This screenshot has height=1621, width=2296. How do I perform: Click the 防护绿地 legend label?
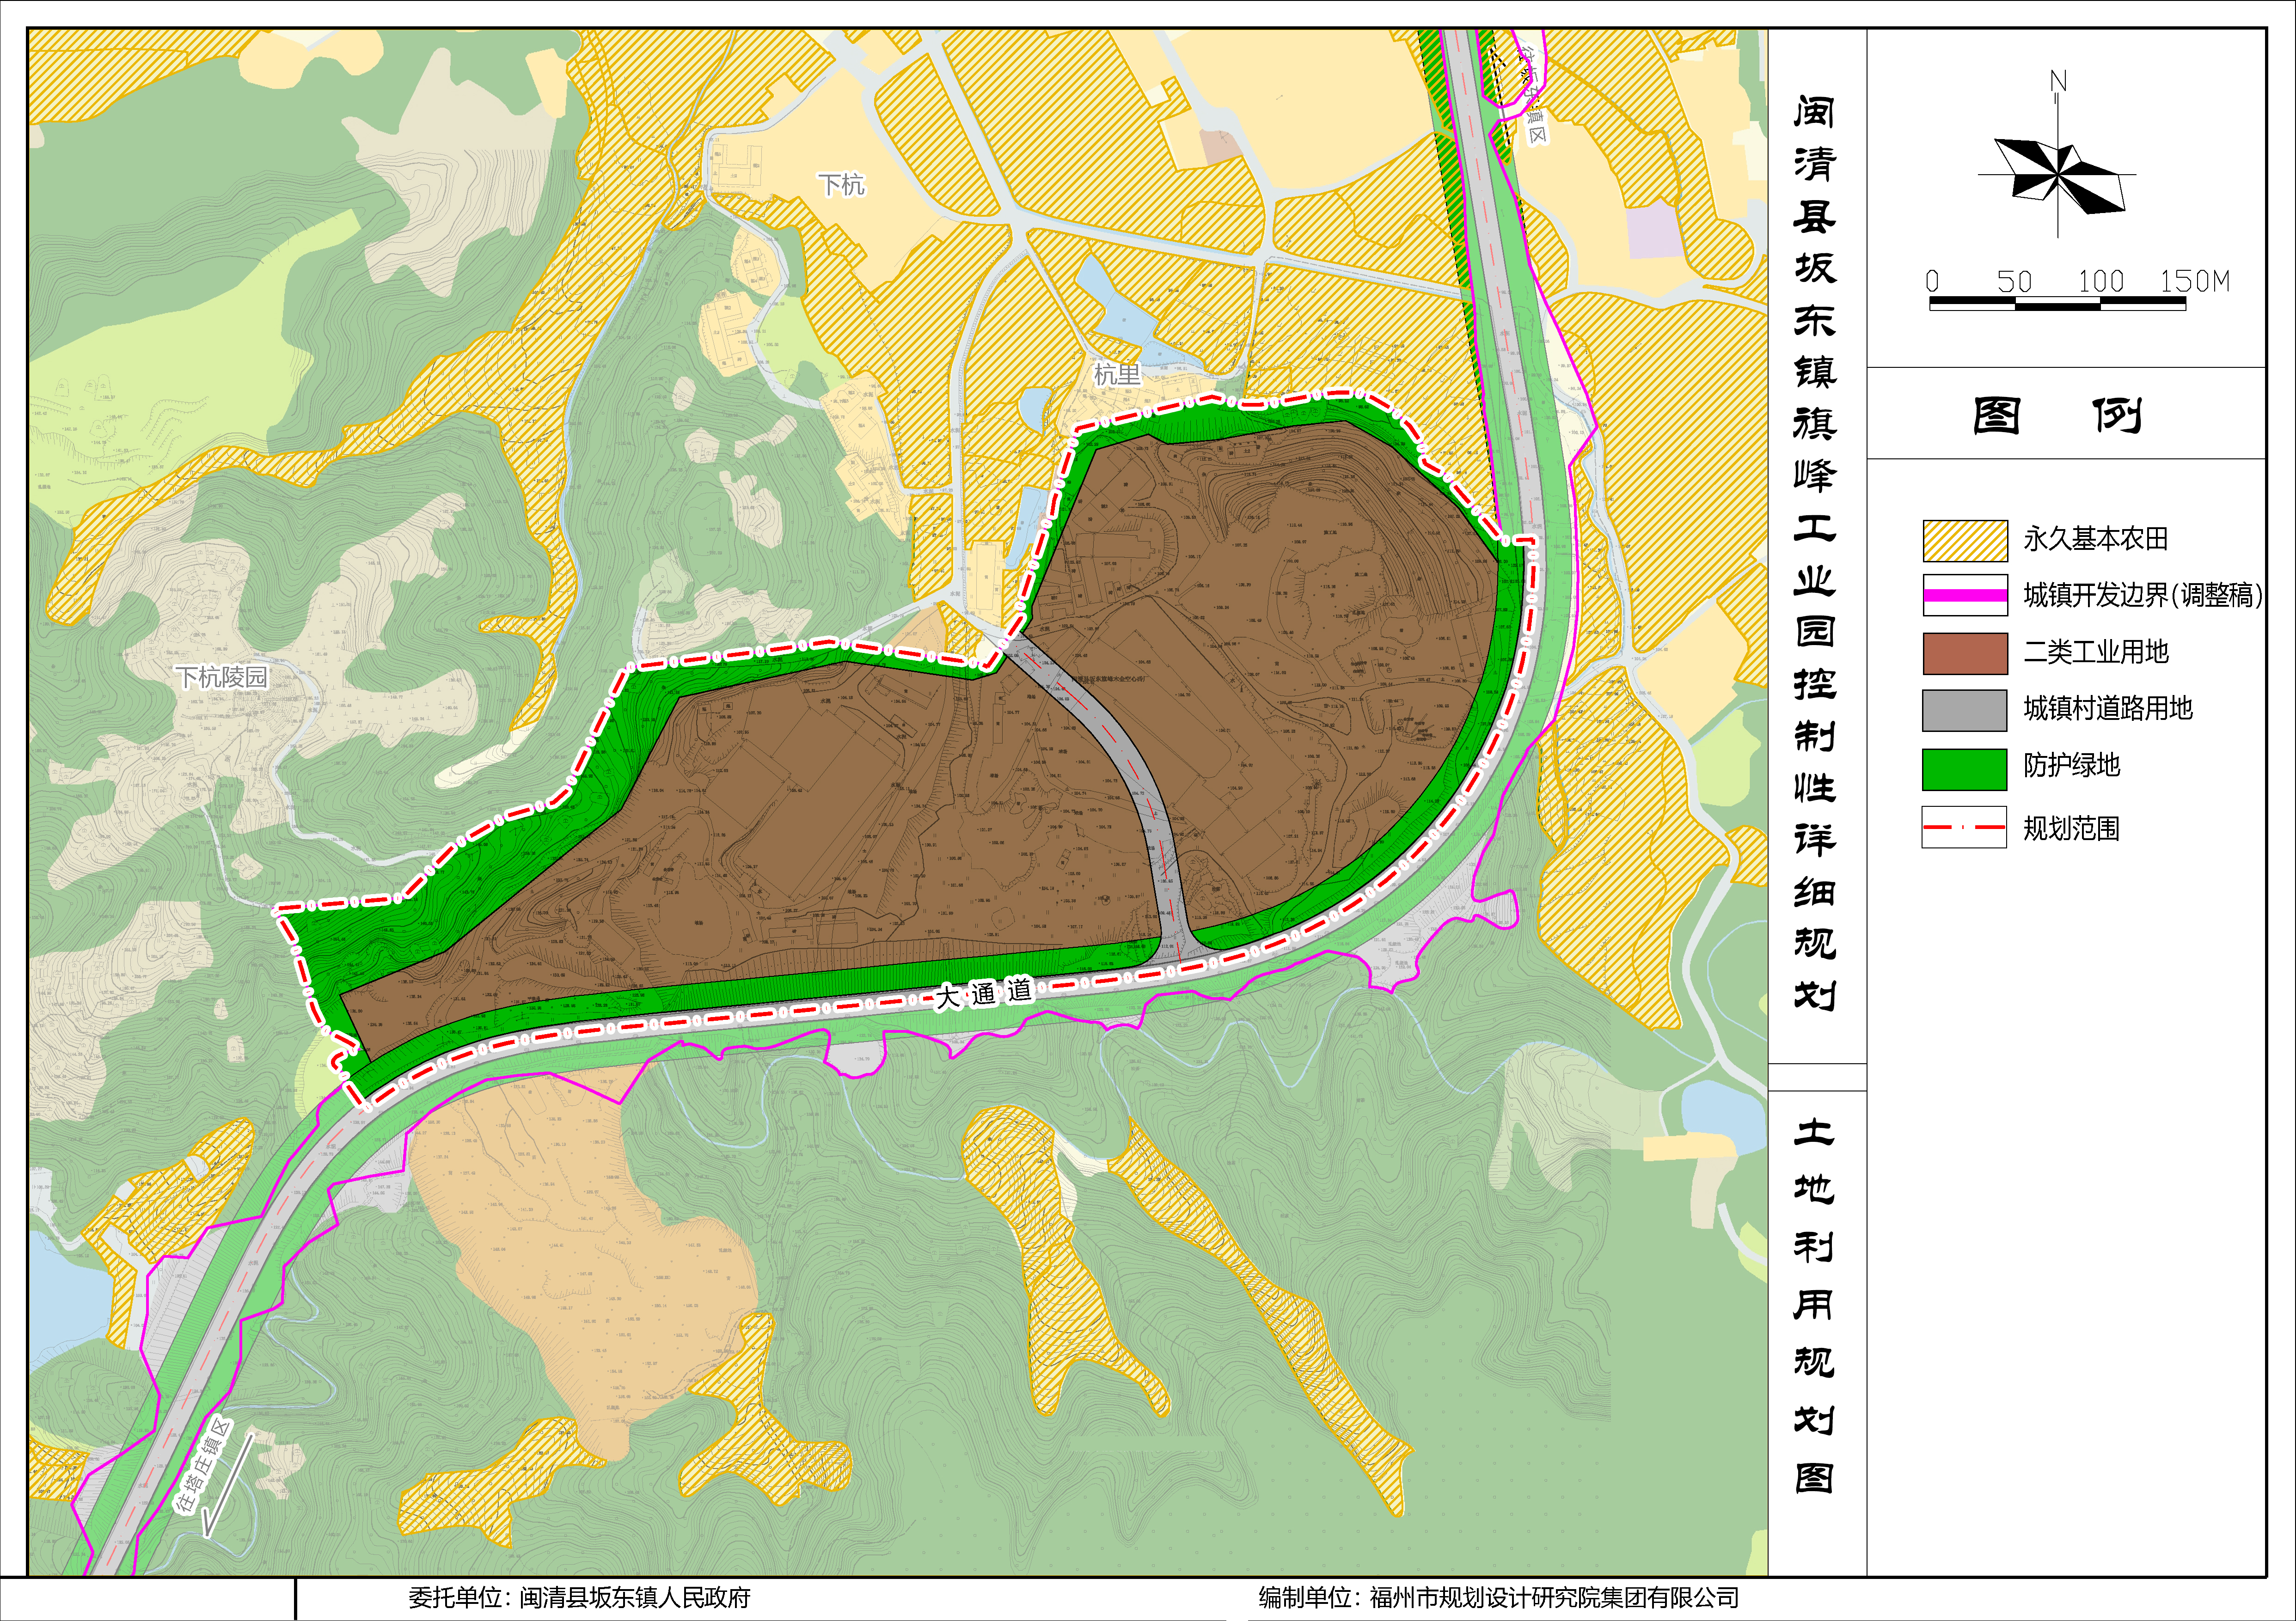pyautogui.click(x=2072, y=766)
